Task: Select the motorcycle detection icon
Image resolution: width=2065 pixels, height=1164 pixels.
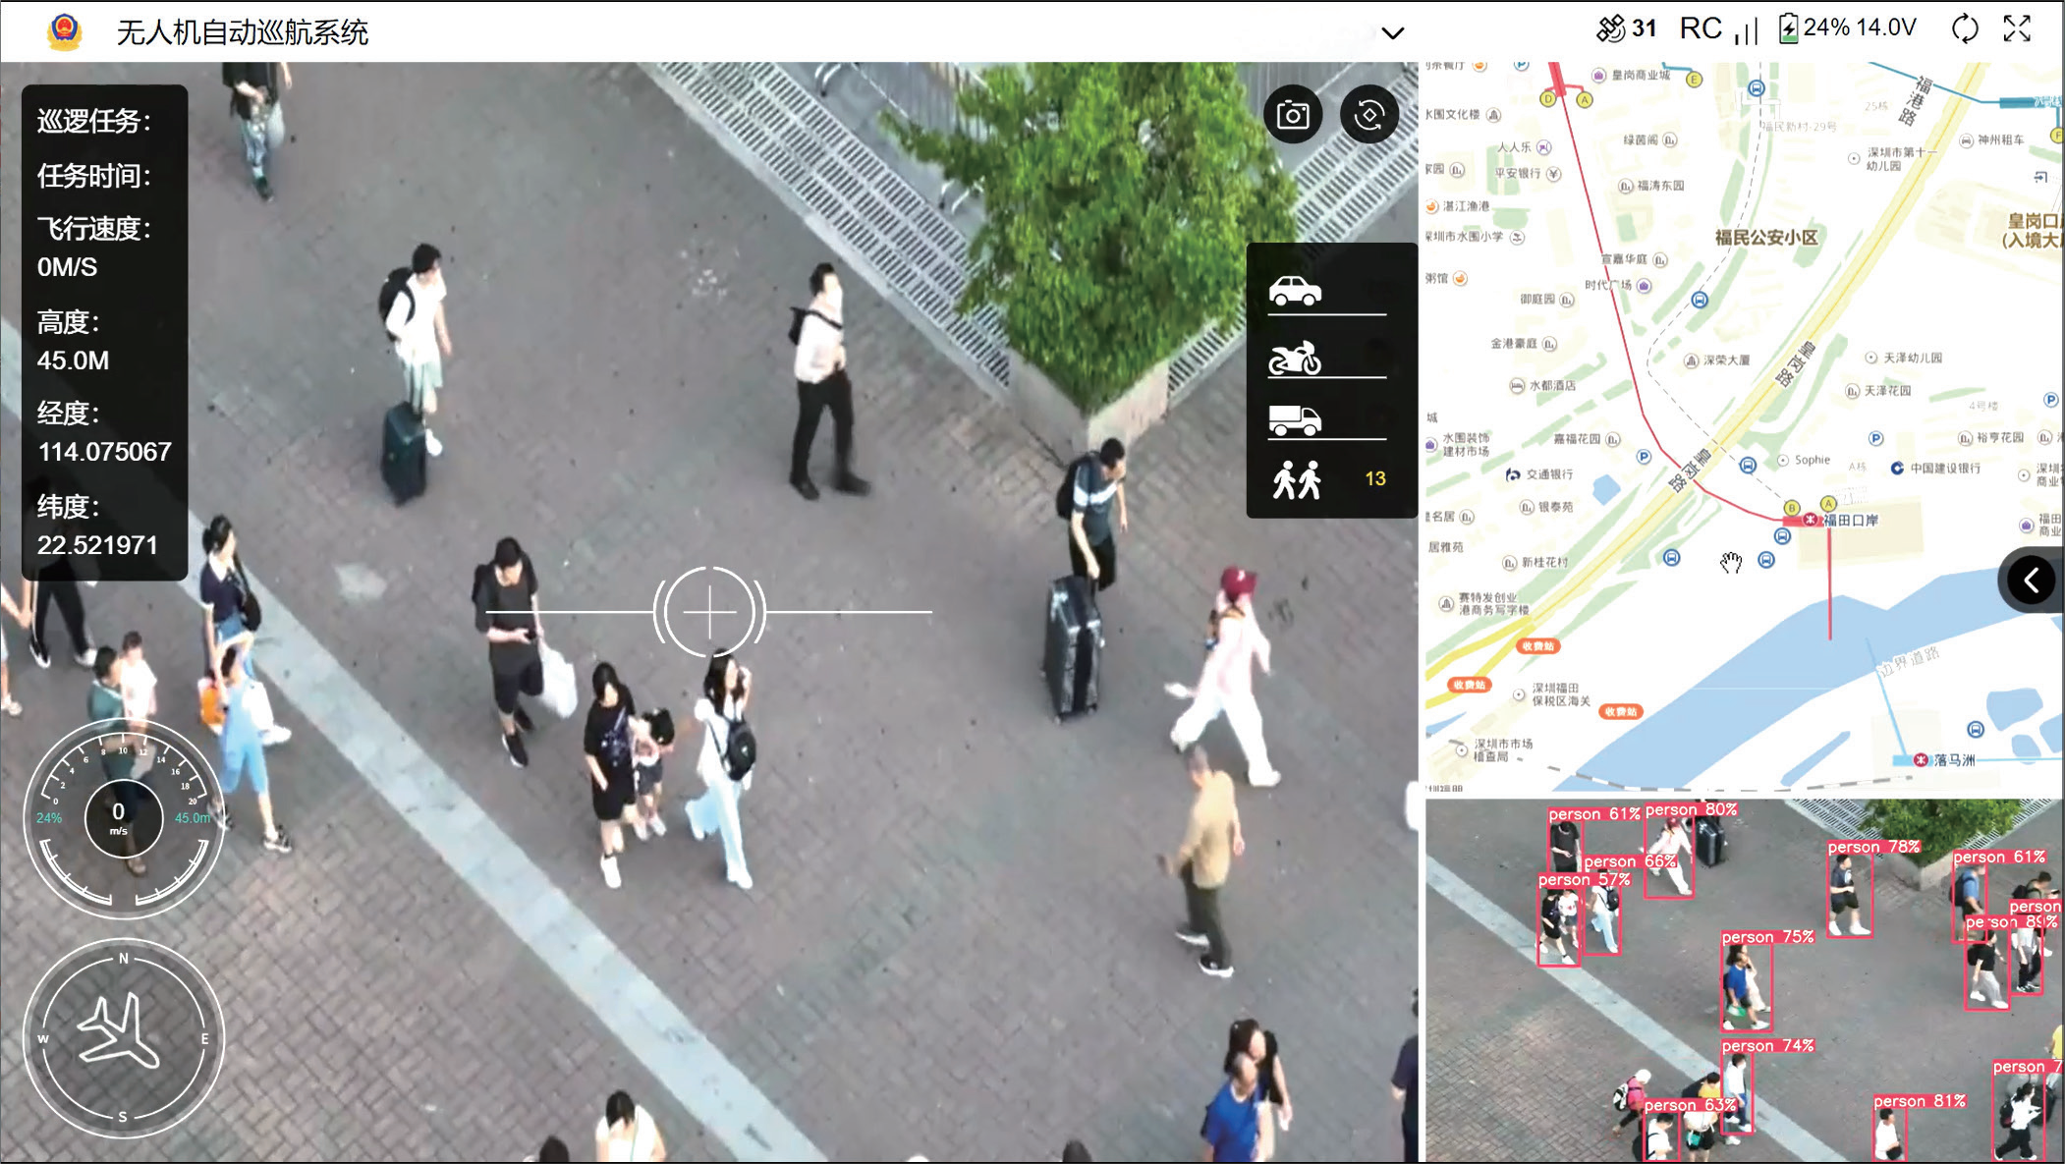Action: point(1295,359)
